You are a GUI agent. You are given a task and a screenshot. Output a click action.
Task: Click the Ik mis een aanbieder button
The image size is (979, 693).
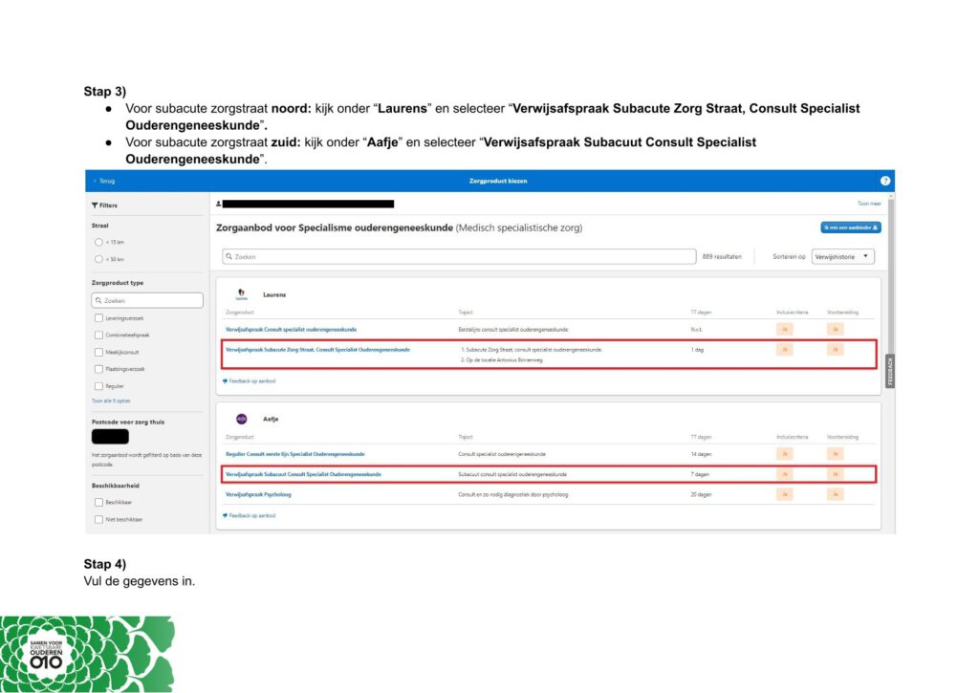point(850,227)
